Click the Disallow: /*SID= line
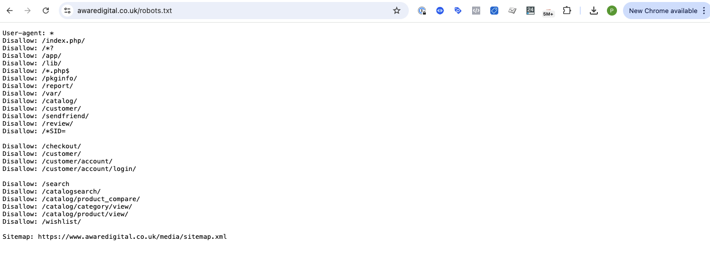This screenshot has width=710, height=274. click(x=34, y=131)
